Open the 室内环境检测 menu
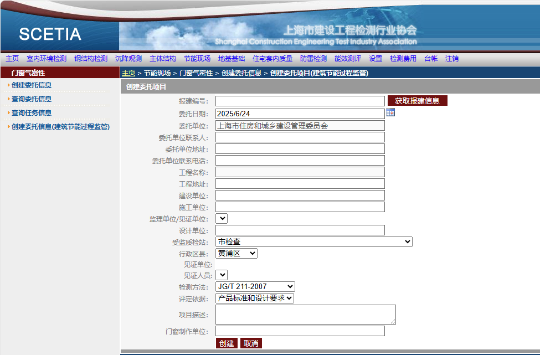Image resolution: width=540 pixels, height=355 pixels. tap(47, 59)
